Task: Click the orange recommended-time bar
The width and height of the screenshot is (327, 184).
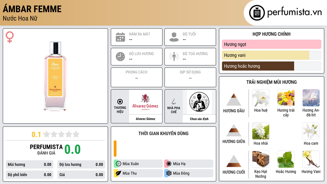Action: pos(115,149)
